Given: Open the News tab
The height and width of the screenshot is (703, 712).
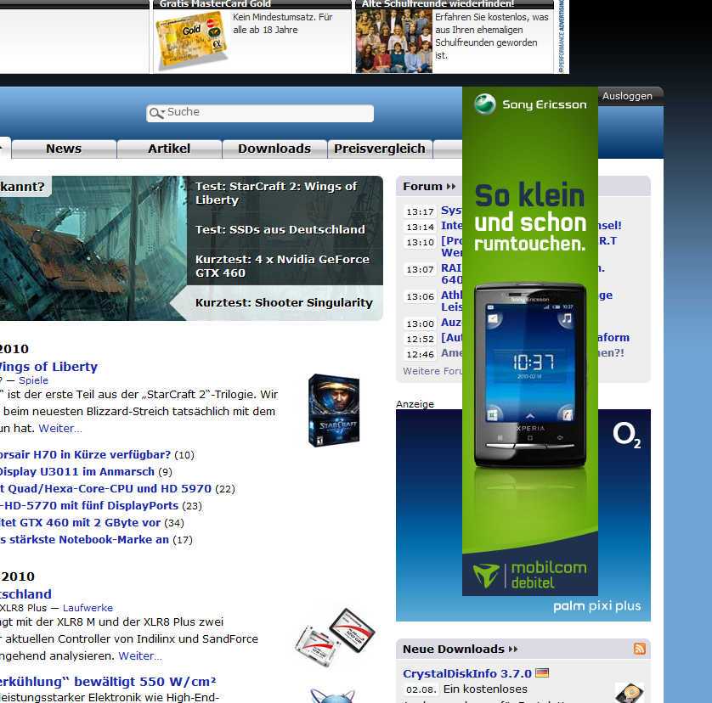Looking at the screenshot, I should (x=64, y=149).
